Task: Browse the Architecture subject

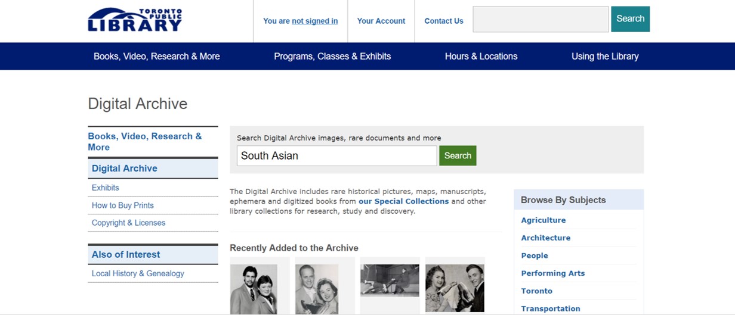Action: coord(545,238)
